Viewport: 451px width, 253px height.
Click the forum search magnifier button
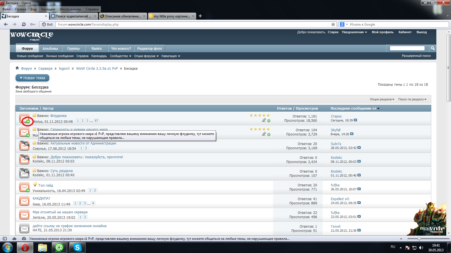433,48
